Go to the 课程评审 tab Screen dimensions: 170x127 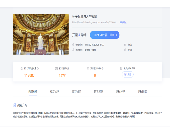coord(120,91)
